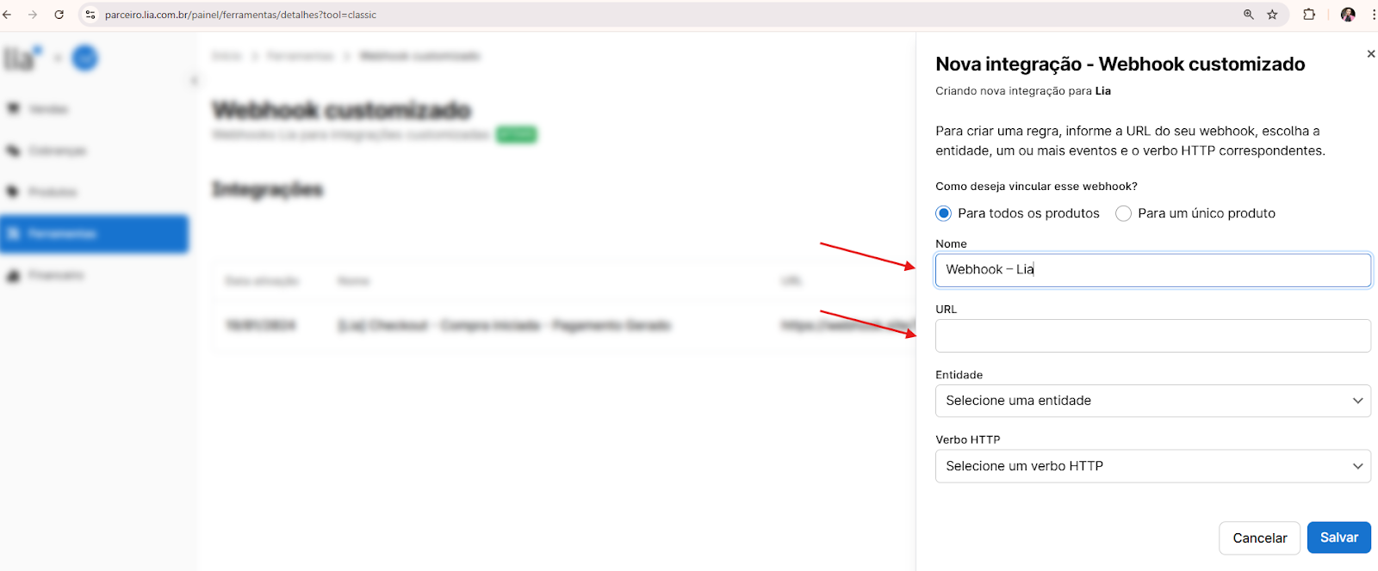1378x571 pixels.
Task: Open site information icon in address bar
Action: click(90, 15)
